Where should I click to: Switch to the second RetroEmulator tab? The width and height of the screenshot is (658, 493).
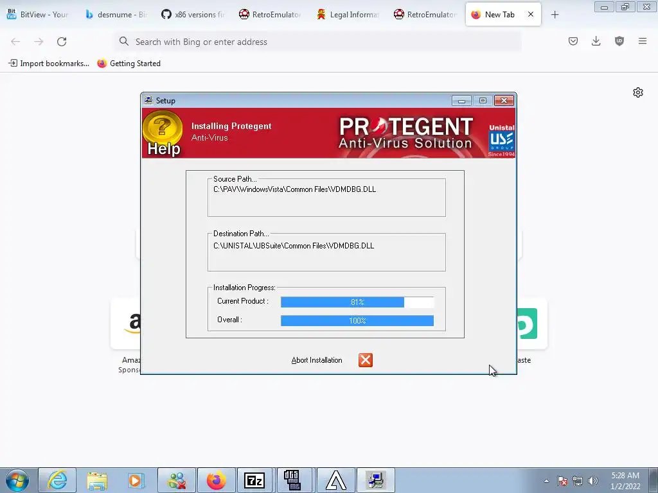425,14
